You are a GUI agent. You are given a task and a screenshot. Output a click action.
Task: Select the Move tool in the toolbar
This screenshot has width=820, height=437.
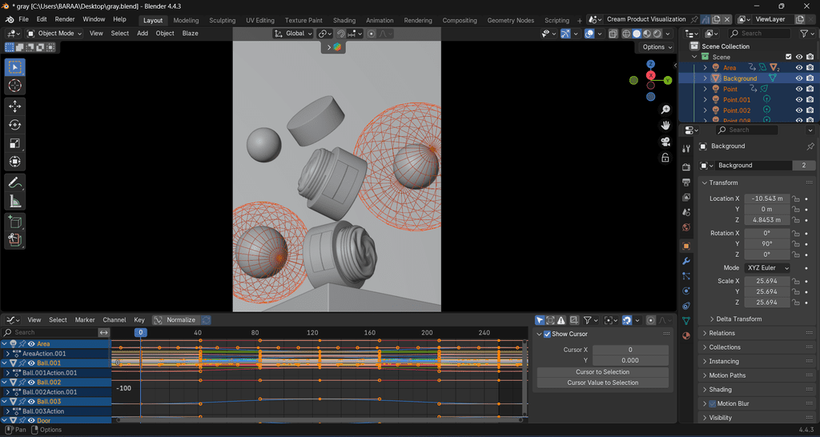pyautogui.click(x=15, y=106)
